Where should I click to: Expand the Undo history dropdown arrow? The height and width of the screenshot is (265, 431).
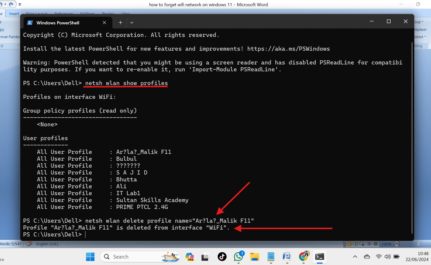click(5, 4)
